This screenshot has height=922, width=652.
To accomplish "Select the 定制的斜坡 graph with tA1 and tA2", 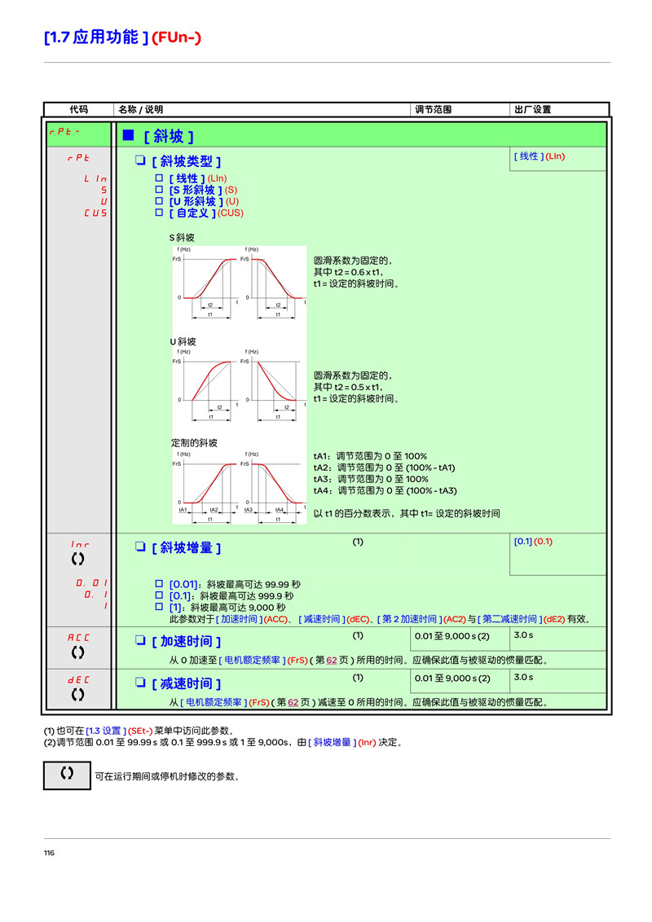I will [x=206, y=487].
